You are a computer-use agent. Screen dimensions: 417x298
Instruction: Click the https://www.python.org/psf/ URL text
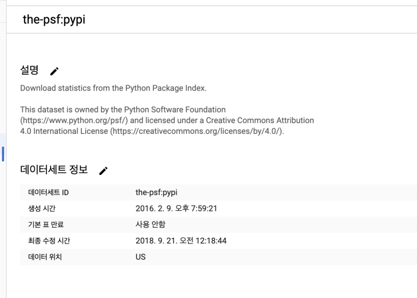coord(74,120)
